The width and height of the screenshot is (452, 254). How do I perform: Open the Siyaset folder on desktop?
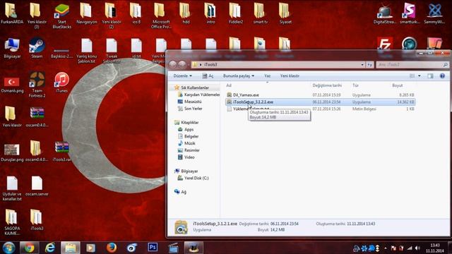pos(285,13)
